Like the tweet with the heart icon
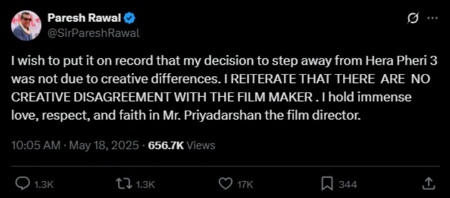This screenshot has width=450, height=198. [x=227, y=184]
